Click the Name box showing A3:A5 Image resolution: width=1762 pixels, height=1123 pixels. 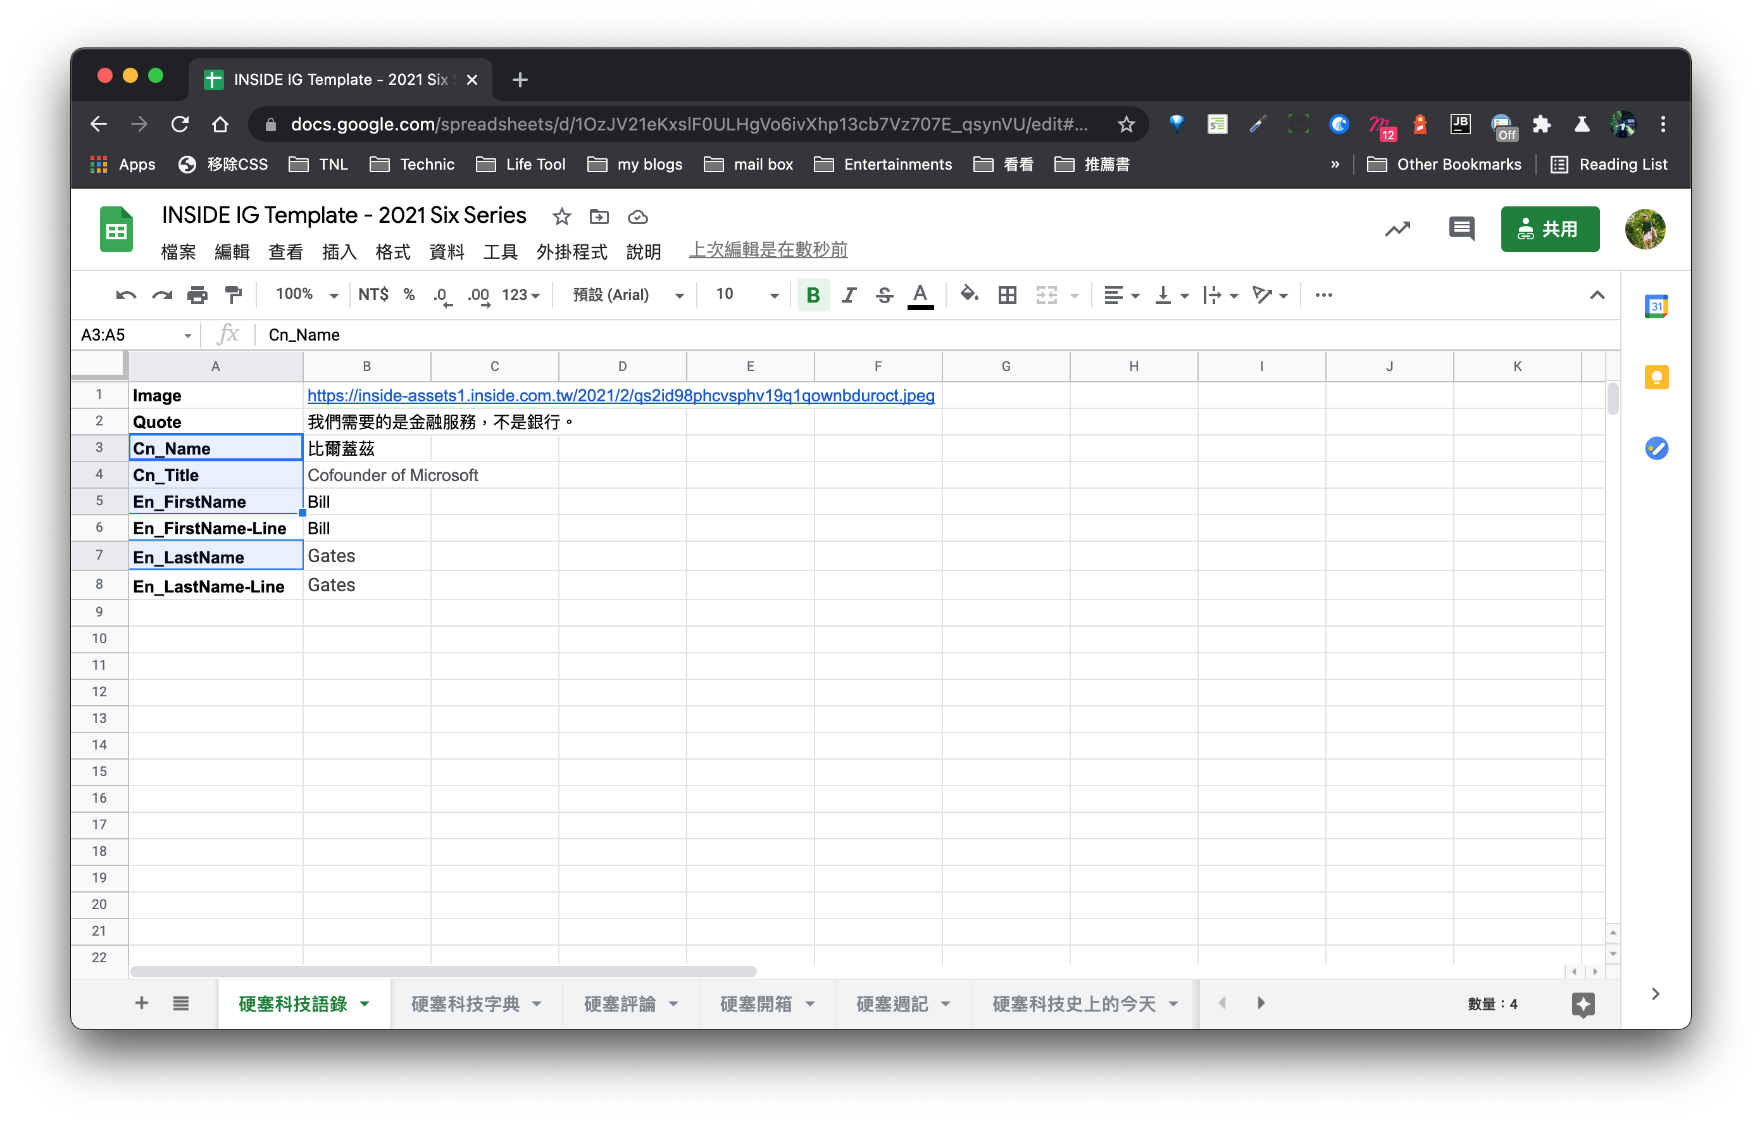tap(136, 334)
